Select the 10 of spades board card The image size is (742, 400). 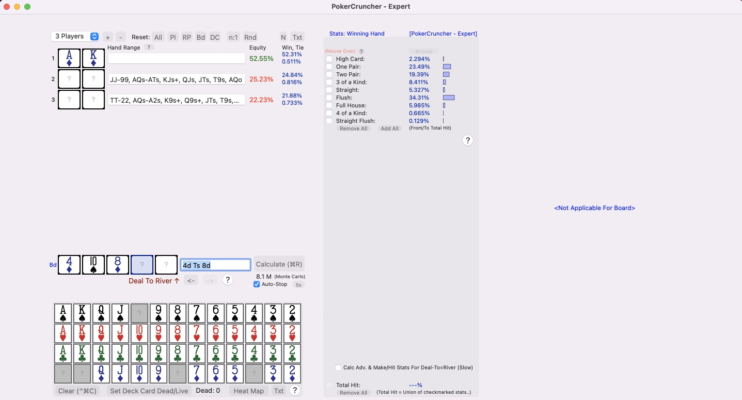(93, 265)
